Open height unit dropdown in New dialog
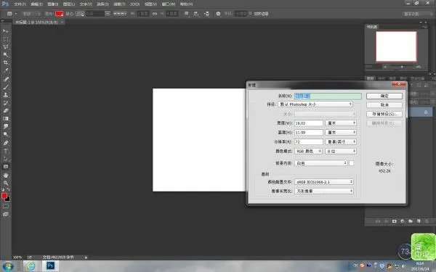Viewport: 436px width, 272px height. [341, 133]
